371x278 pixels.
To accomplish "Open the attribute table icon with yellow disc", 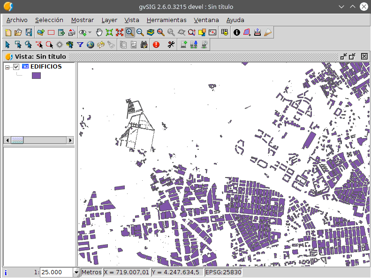I will pyautogui.click(x=224, y=32).
